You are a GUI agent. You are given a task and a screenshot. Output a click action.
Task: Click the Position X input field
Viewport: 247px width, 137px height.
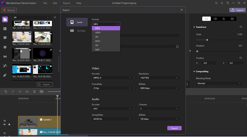pos(209,63)
